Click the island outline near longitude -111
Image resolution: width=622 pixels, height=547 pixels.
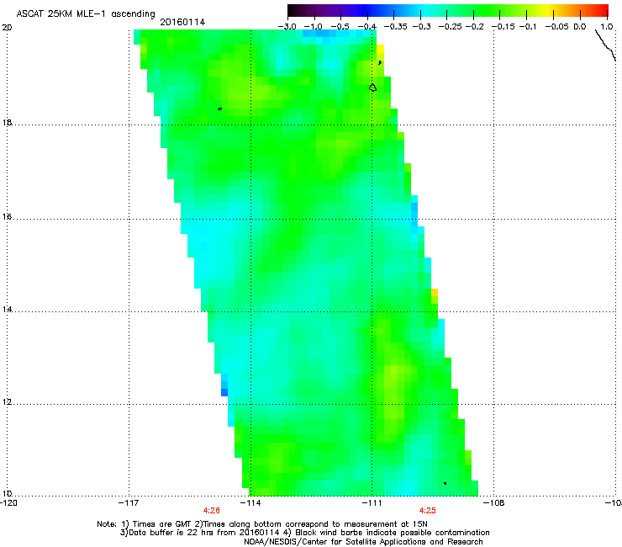click(x=373, y=88)
